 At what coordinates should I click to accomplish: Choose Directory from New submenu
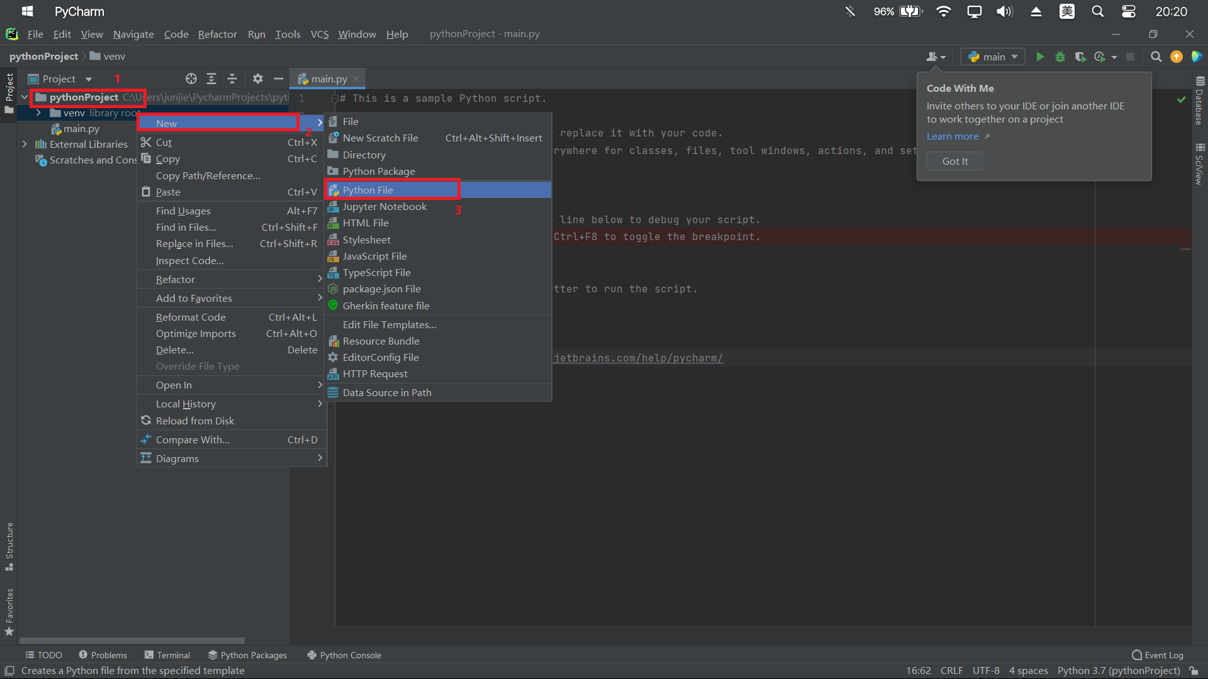438,155
